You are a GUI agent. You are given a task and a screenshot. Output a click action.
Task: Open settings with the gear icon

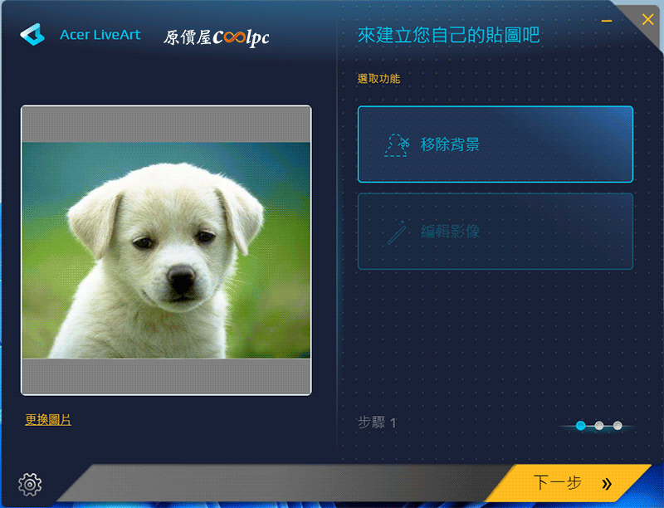click(x=30, y=484)
